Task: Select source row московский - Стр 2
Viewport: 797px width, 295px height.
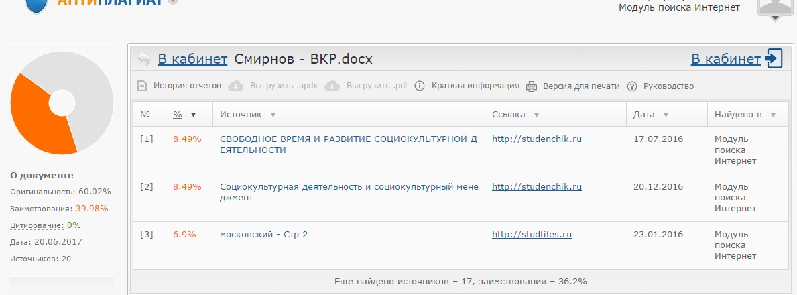Action: [263, 235]
